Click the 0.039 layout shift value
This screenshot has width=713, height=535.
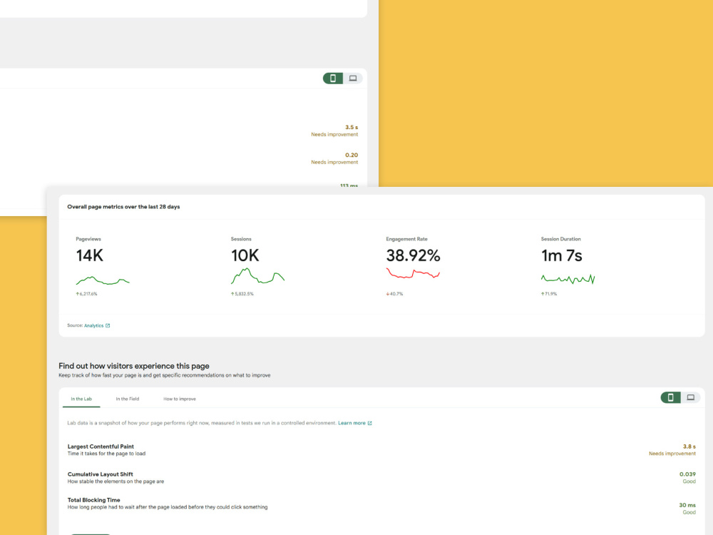tap(687, 474)
